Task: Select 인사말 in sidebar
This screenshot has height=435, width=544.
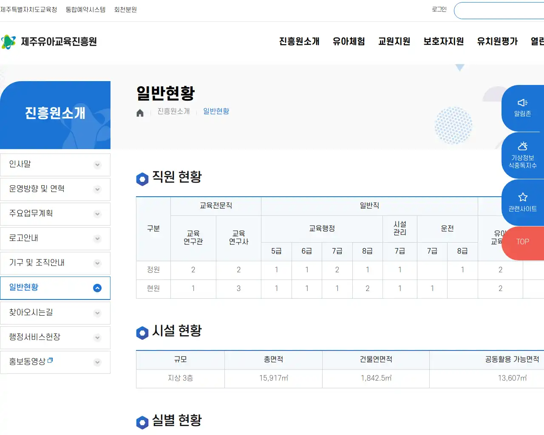Action: tap(55, 165)
